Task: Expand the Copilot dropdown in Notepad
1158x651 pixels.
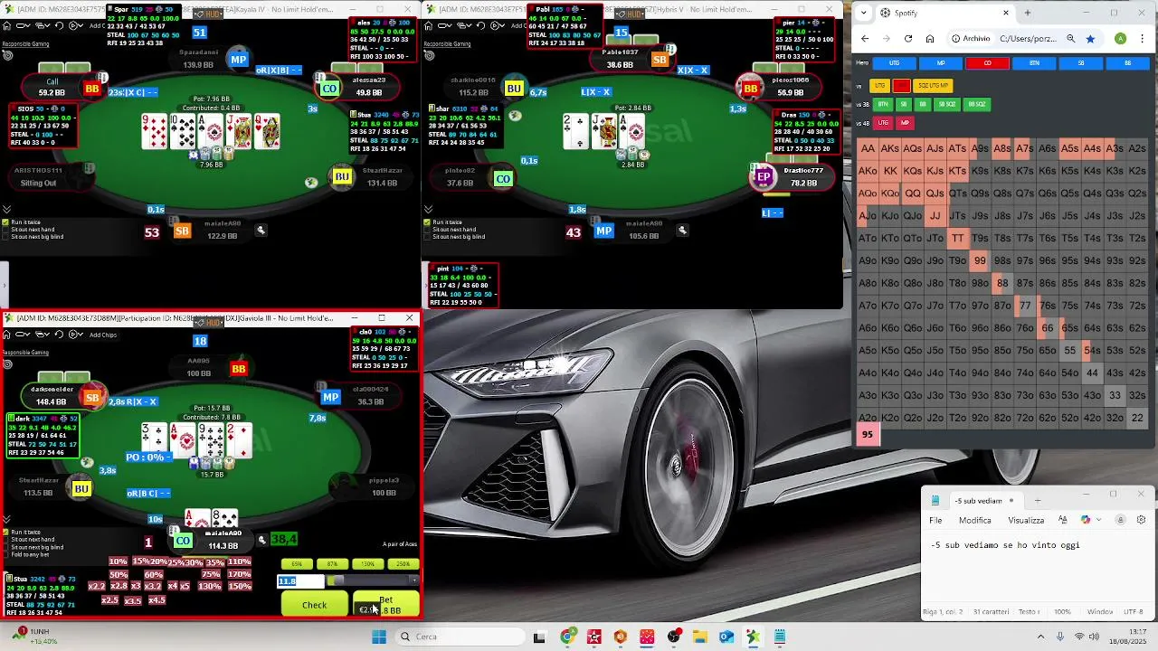Action: coord(1098,520)
